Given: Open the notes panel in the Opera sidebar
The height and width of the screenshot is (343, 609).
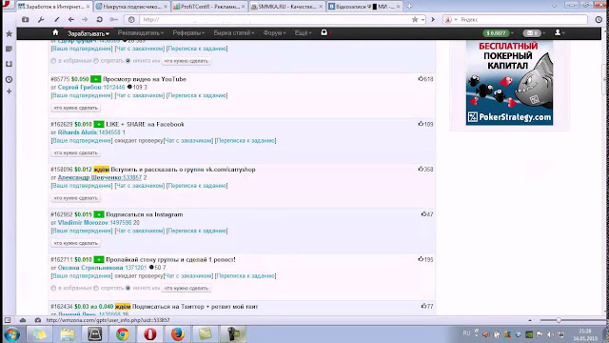Looking at the screenshot, I should click(10, 49).
